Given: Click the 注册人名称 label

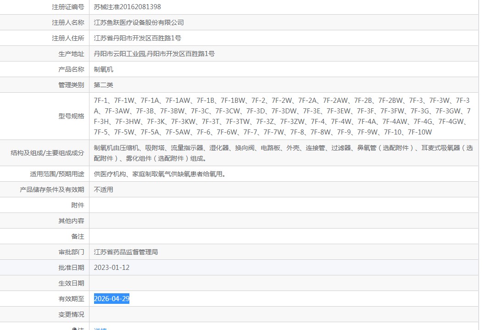Looking at the screenshot, I should coord(68,22).
